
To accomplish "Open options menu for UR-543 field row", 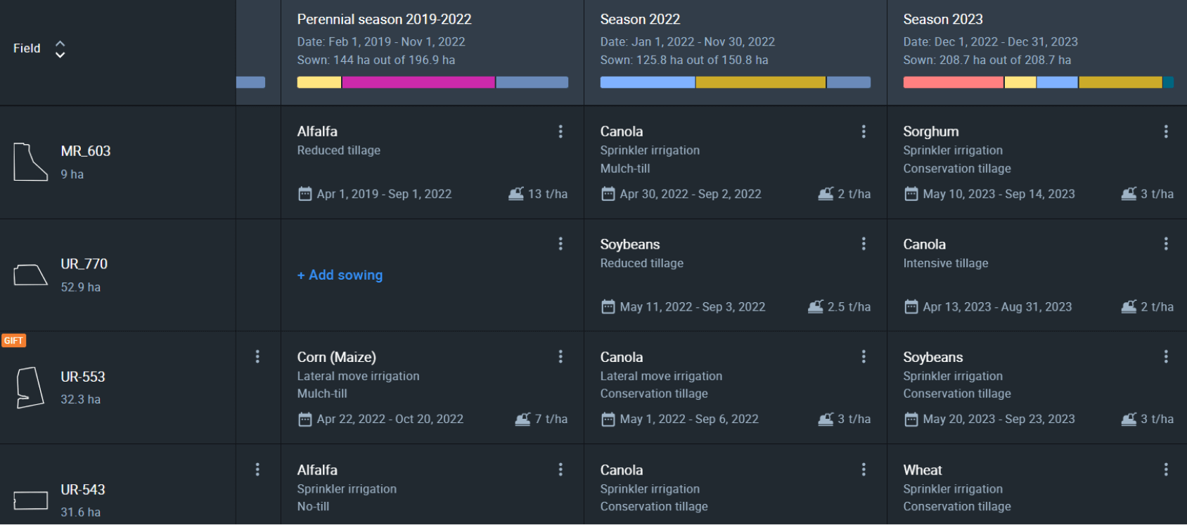I will coord(257,469).
